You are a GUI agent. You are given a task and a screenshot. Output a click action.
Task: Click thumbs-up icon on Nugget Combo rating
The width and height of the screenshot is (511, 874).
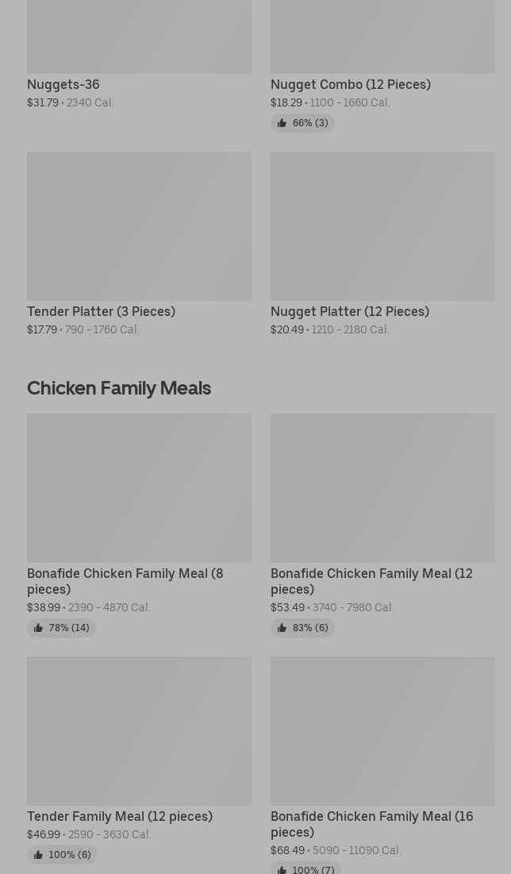(282, 123)
